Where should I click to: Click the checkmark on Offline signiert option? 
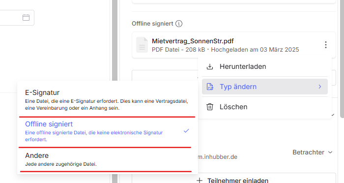[186, 131]
